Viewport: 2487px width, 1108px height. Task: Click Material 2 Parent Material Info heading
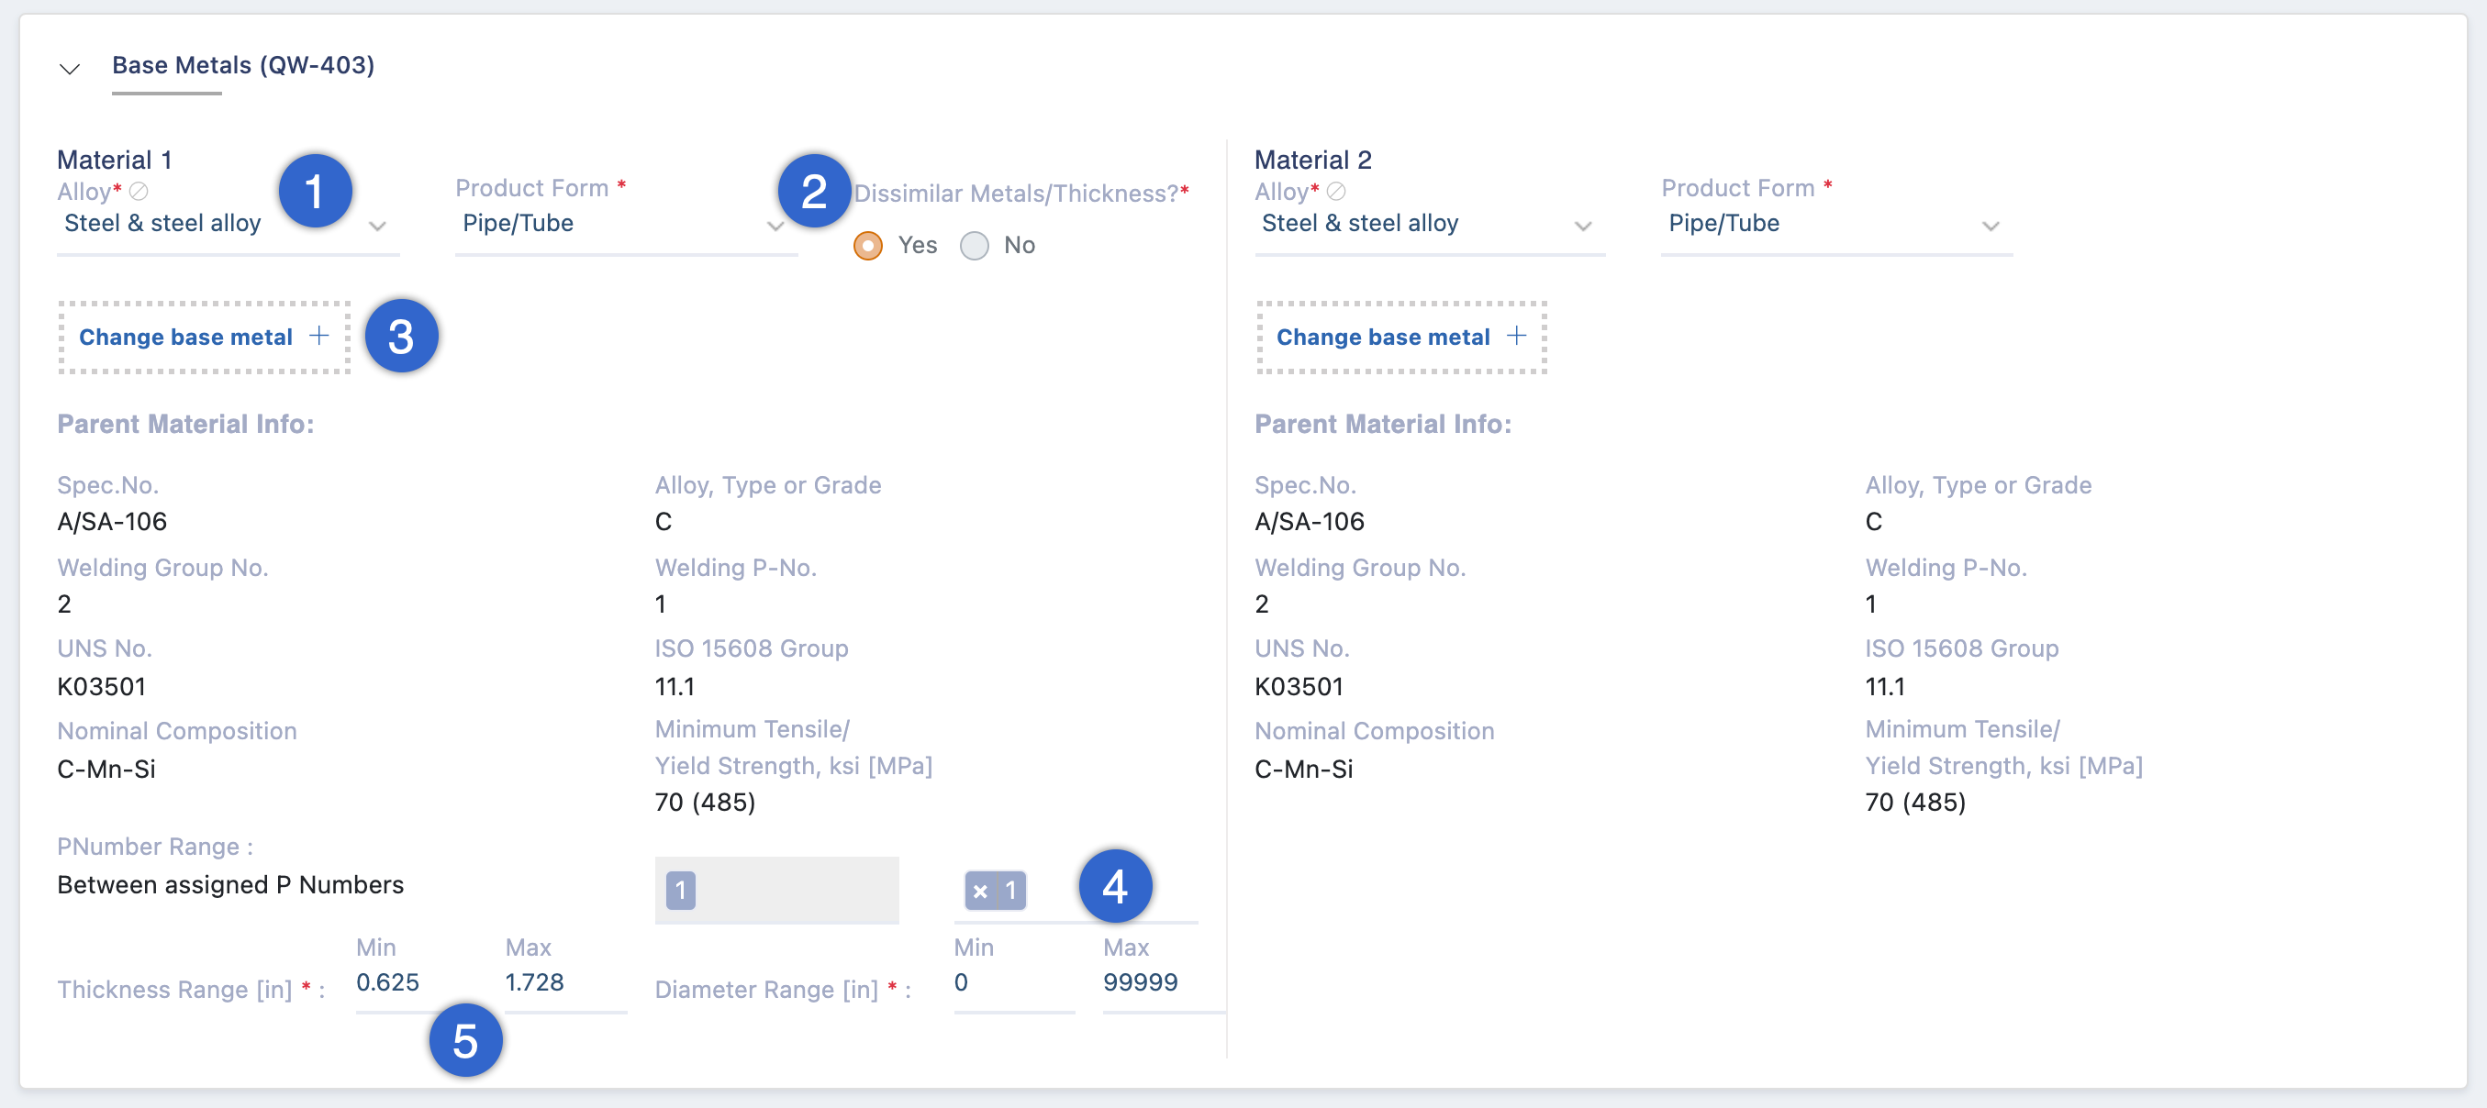[x=1382, y=424]
